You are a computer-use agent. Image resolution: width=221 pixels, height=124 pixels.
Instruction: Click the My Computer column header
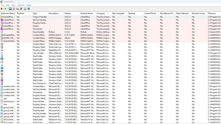tap(119, 13)
